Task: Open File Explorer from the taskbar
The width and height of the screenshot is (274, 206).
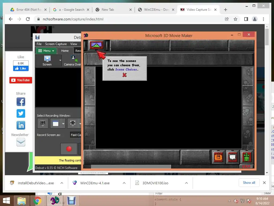Action: pyautogui.click(x=21, y=201)
